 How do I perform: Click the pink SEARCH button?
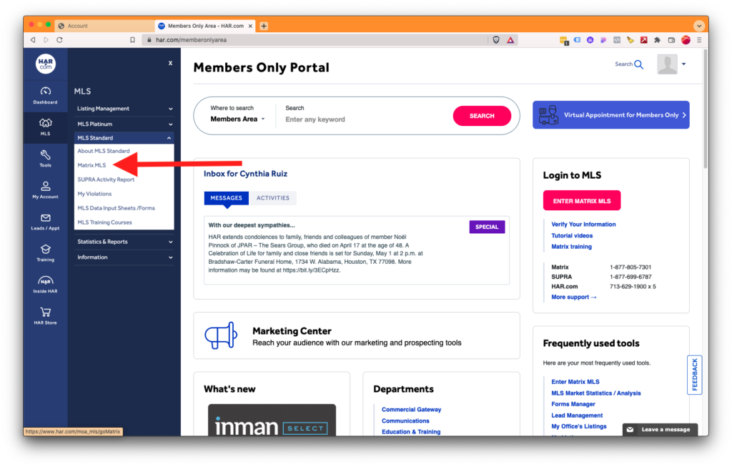[482, 116]
